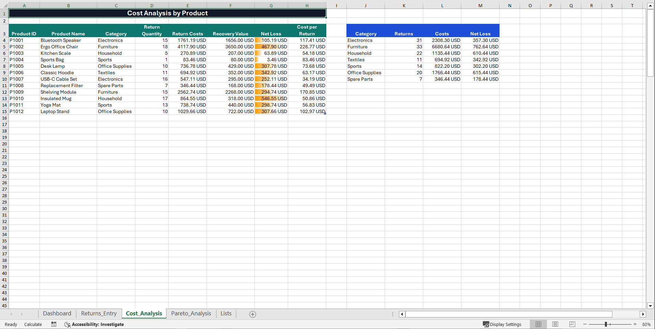This screenshot has width=655, height=329.
Task: Click the macro recording icon in status bar
Action: click(54, 324)
